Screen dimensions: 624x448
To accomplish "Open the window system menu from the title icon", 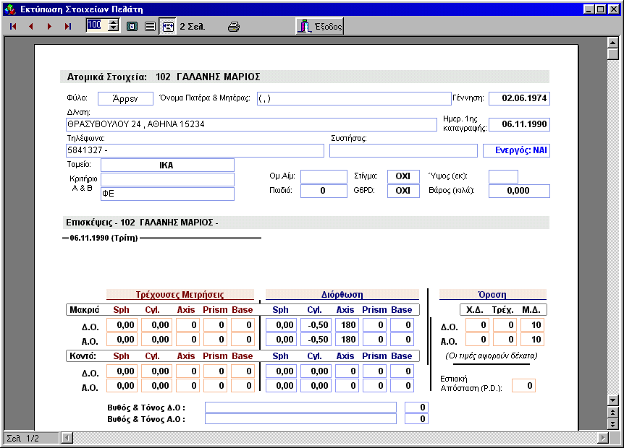I will click(x=9, y=9).
